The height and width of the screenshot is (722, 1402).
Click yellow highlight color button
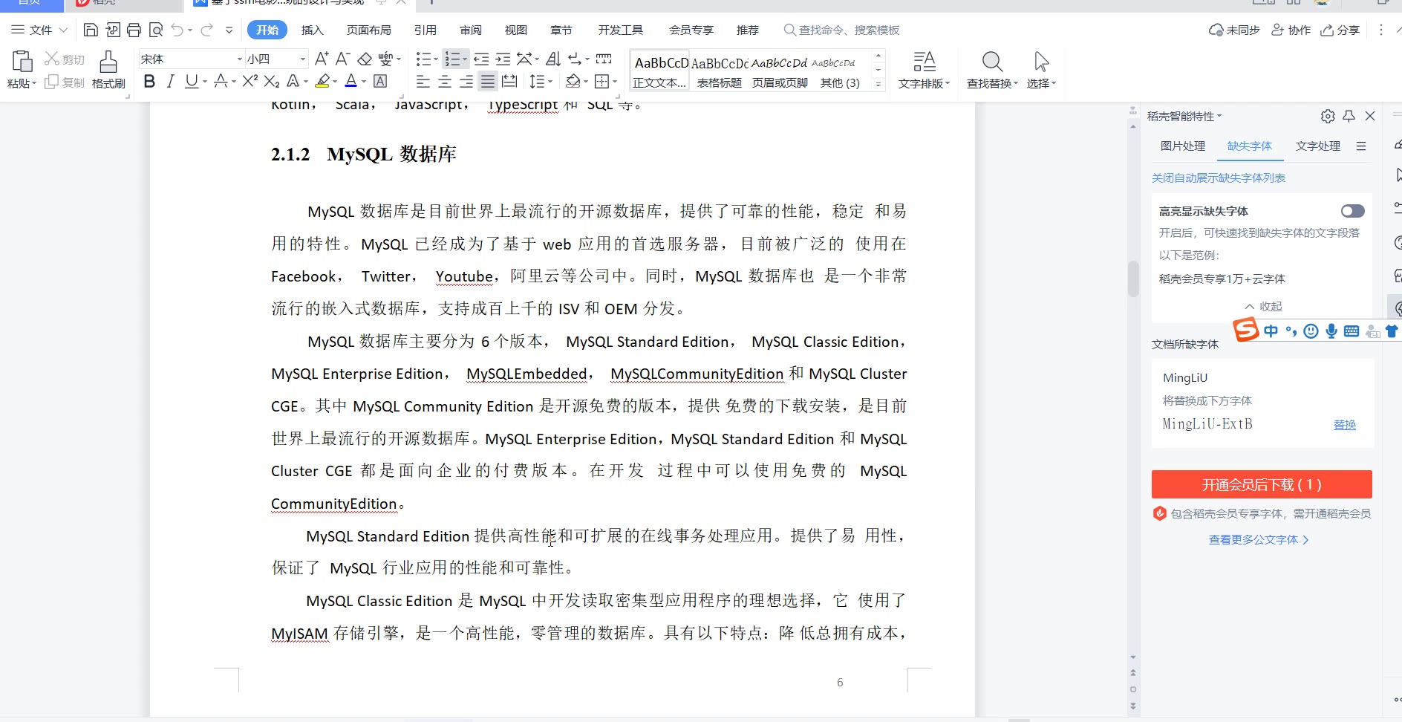click(x=322, y=81)
